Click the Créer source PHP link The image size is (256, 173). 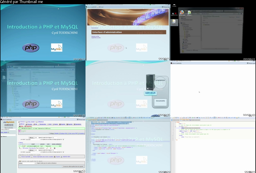[x=73, y=133]
